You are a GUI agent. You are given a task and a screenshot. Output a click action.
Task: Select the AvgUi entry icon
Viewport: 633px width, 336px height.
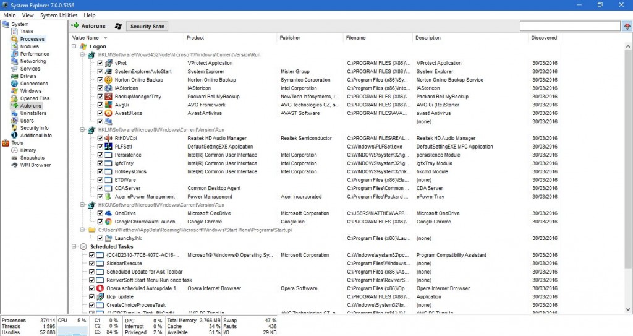point(108,105)
